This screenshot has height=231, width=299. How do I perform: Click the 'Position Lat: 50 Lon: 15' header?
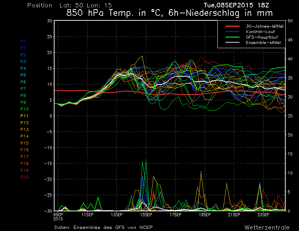pyautogui.click(x=70, y=5)
